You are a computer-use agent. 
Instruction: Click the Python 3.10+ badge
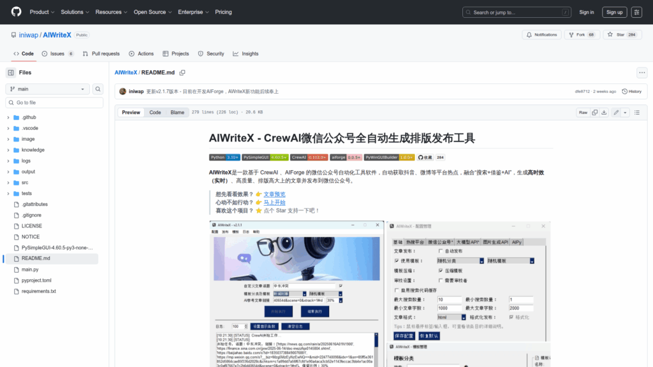click(x=224, y=157)
